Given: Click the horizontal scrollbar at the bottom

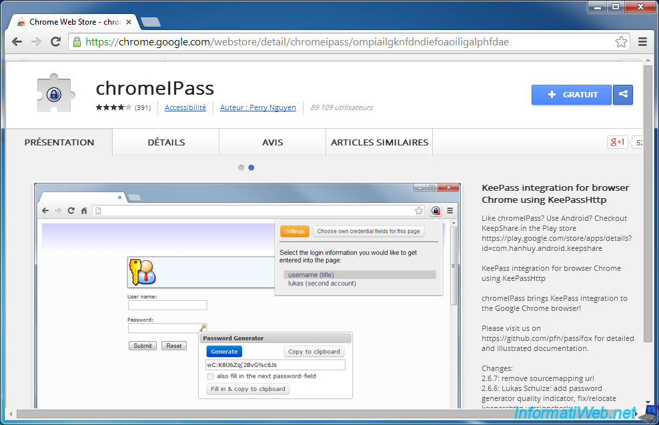Looking at the screenshot, I should point(323,414).
